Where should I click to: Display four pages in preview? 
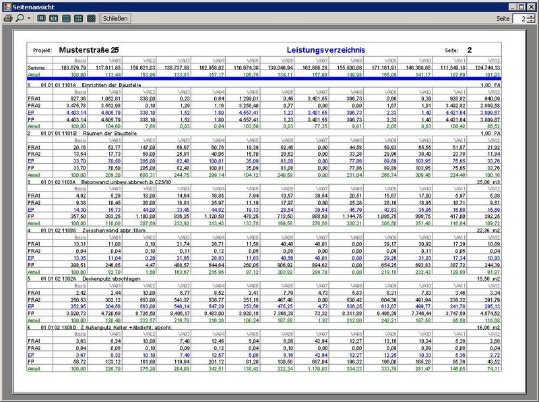(x=78, y=18)
